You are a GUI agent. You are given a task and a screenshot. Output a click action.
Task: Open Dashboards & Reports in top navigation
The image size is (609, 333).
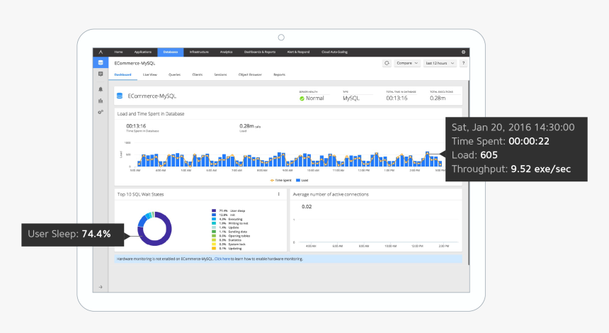(x=260, y=52)
